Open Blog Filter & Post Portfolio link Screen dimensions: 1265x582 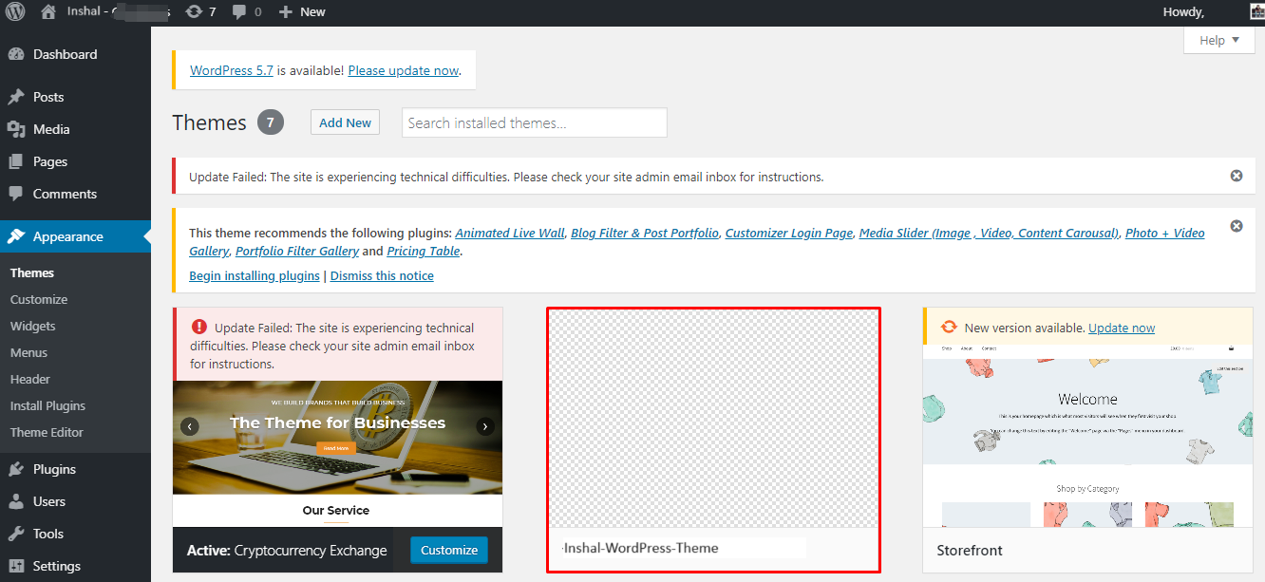tap(645, 233)
